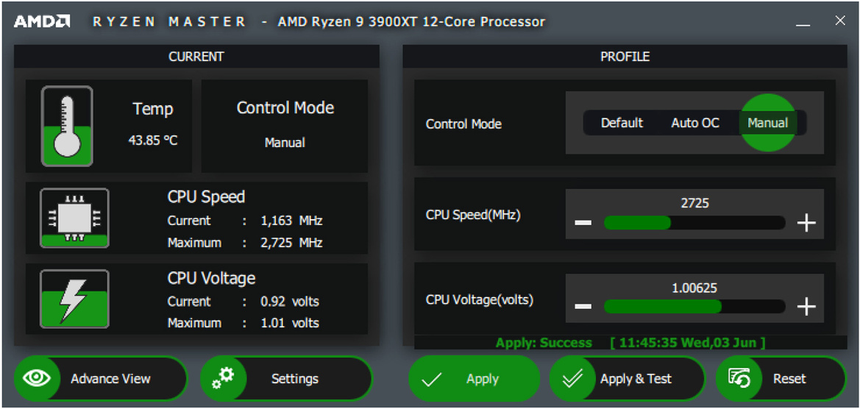Apply the profile changes

coord(474,378)
